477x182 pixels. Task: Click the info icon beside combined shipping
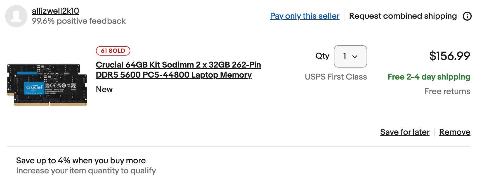pyautogui.click(x=467, y=16)
